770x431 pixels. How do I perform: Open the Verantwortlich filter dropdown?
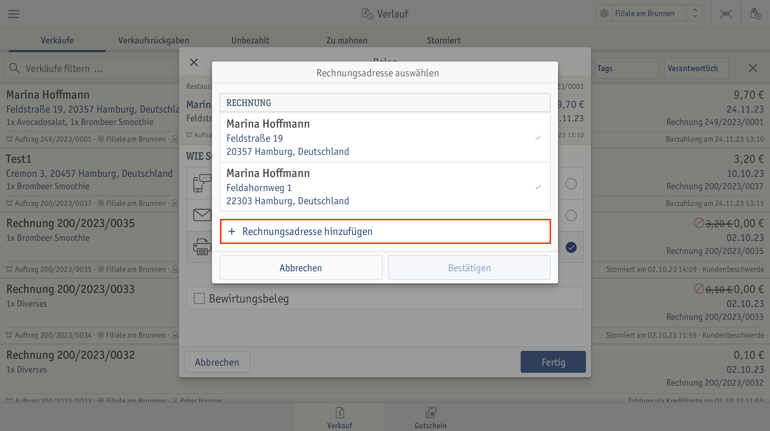[x=696, y=68]
